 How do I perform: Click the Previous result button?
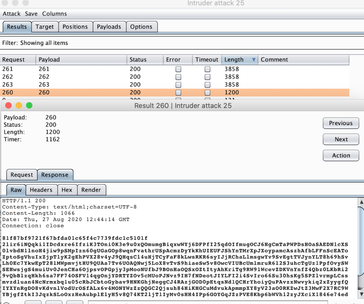pos(341,123)
